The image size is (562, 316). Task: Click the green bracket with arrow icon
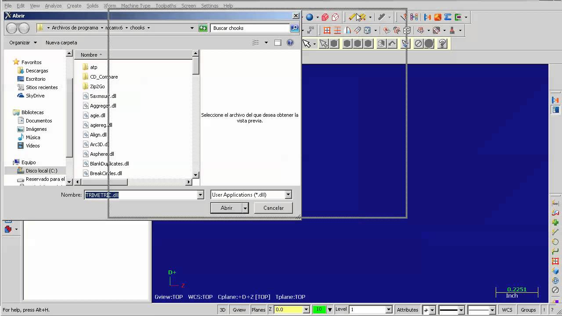coord(458,17)
